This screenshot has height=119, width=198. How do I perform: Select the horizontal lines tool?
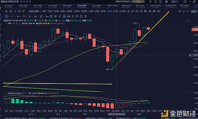pos(30,16)
